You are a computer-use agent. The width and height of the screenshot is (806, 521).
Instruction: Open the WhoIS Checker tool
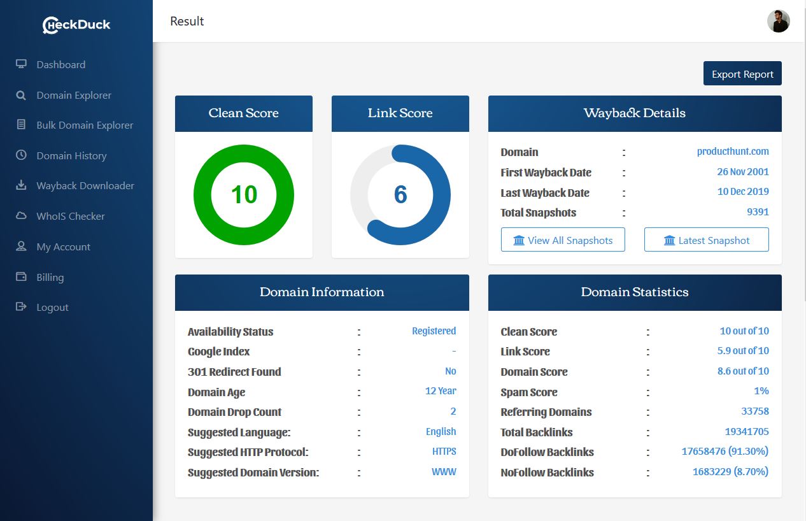[x=70, y=216]
